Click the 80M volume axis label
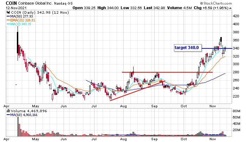 pos(237,111)
